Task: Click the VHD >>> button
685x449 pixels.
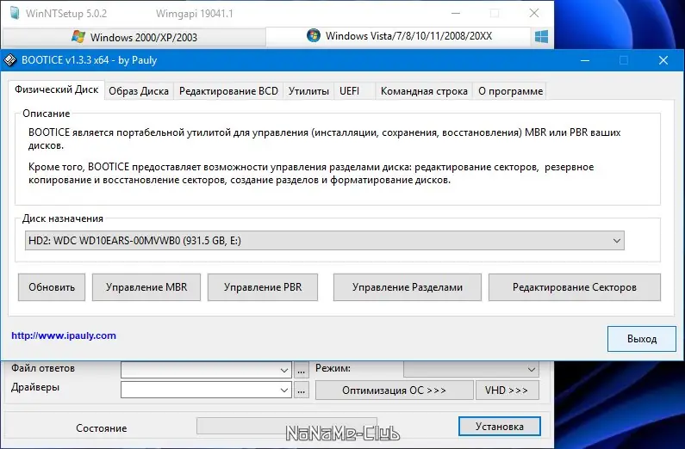Action: click(507, 391)
